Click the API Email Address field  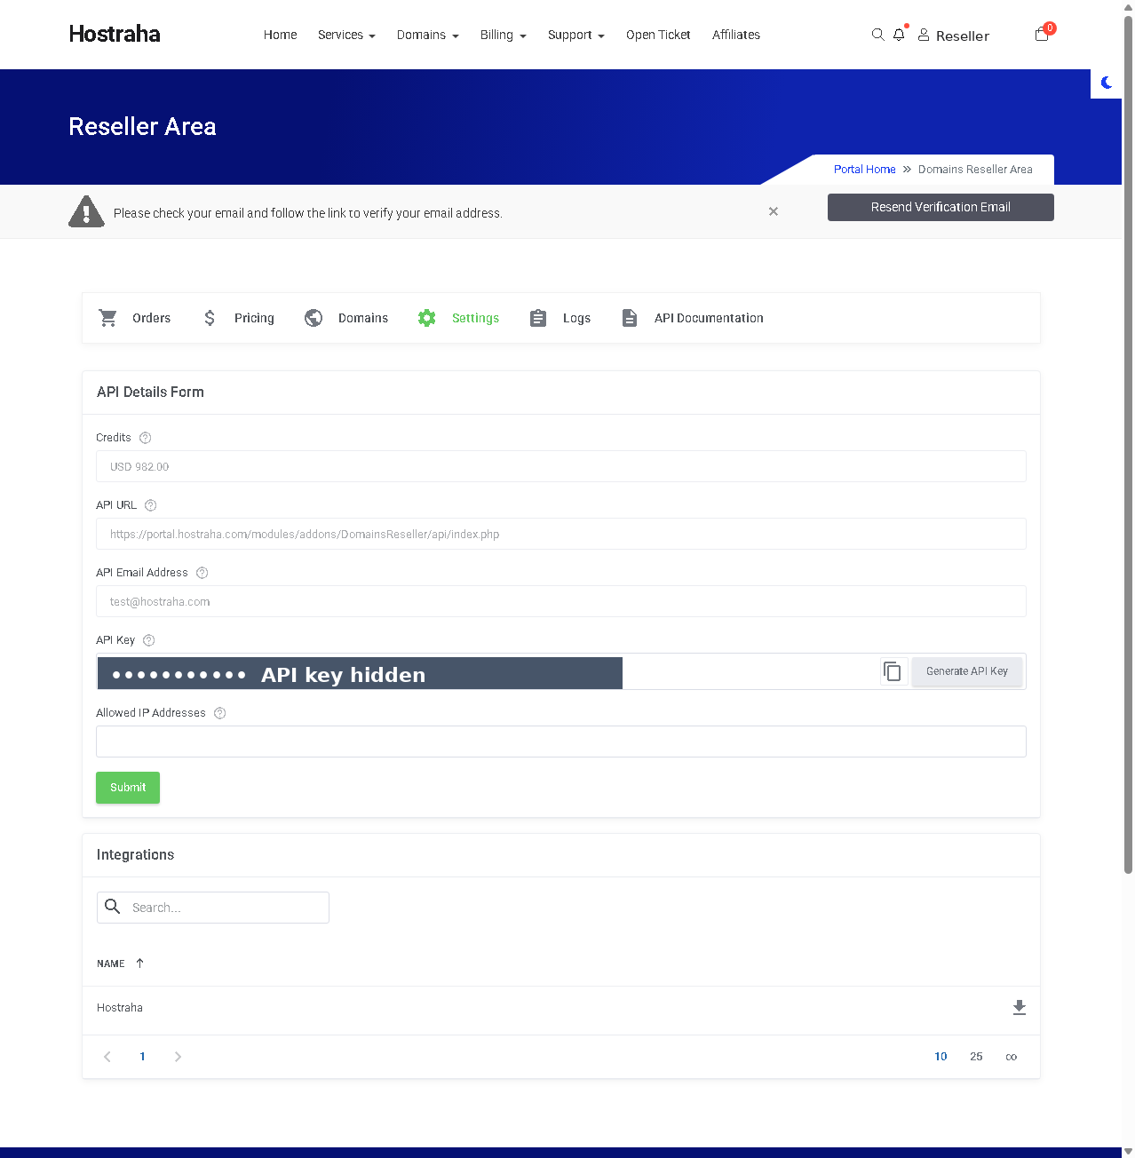click(x=561, y=601)
